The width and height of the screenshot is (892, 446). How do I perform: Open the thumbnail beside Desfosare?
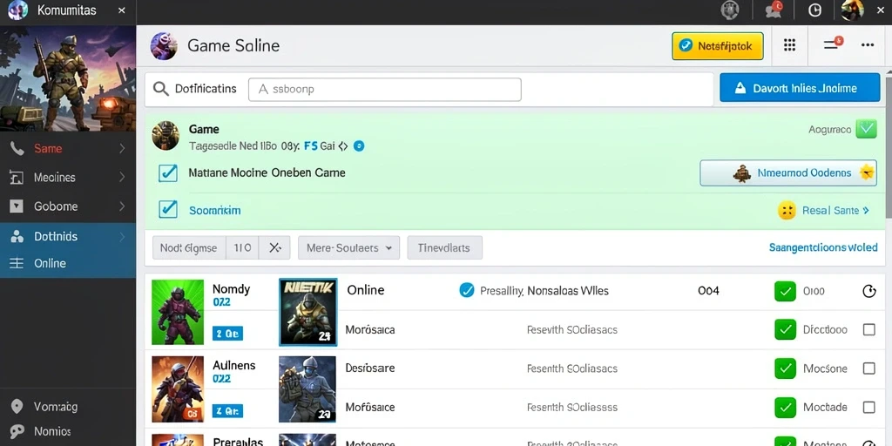[307, 389]
